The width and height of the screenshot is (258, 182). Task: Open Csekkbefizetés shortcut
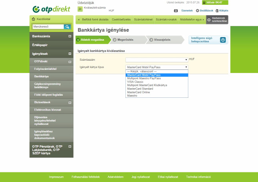[x=121, y=20]
